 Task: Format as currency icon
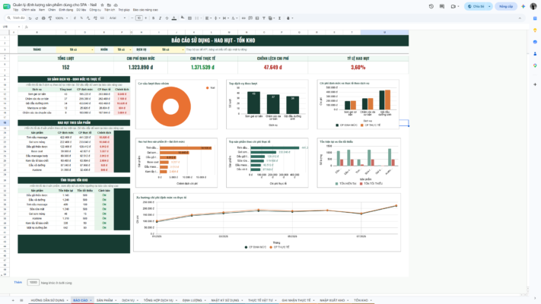pos(75,18)
